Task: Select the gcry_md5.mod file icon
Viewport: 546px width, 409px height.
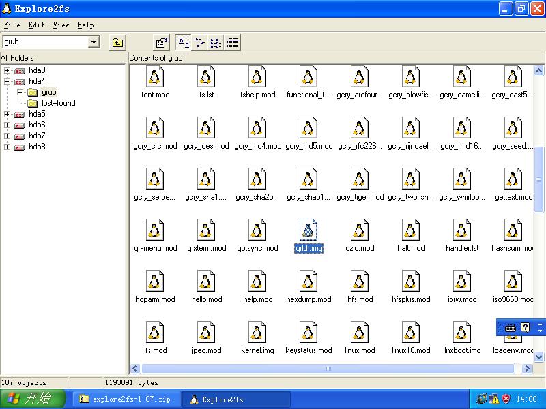Action: tap(308, 127)
